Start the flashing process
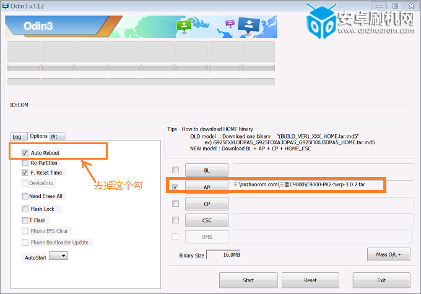The width and height of the screenshot is (421, 294). click(x=248, y=280)
